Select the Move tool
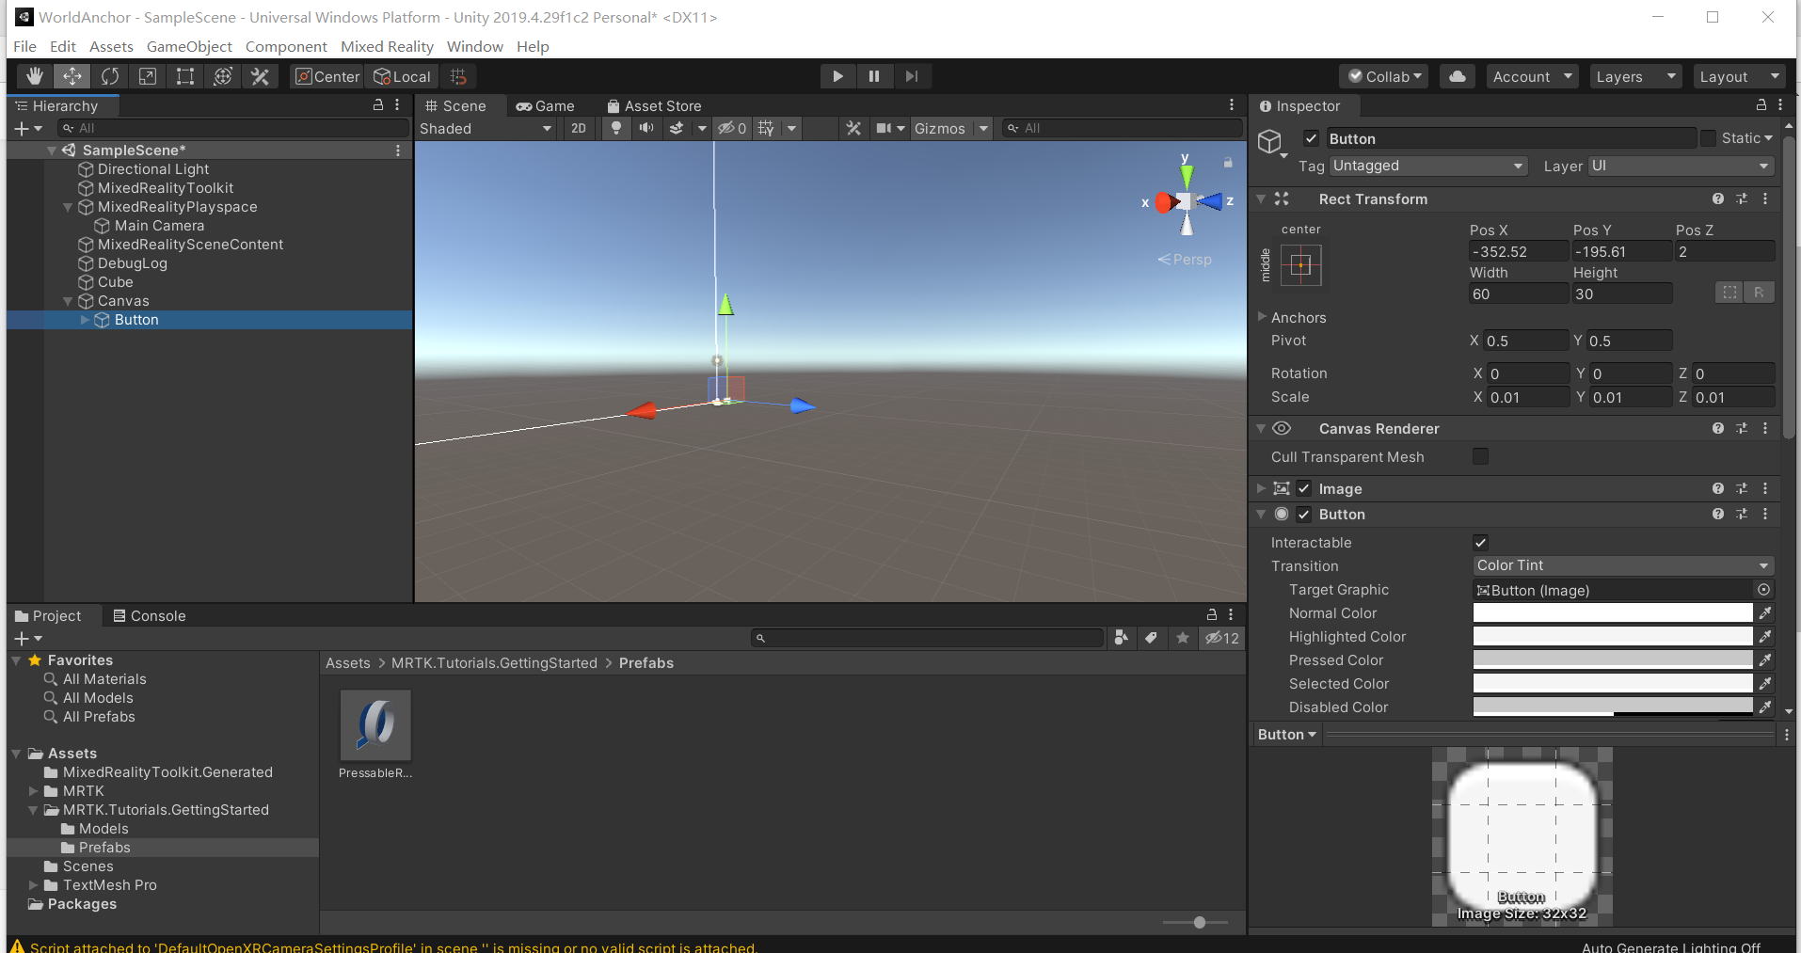The height and width of the screenshot is (953, 1801). [72, 76]
